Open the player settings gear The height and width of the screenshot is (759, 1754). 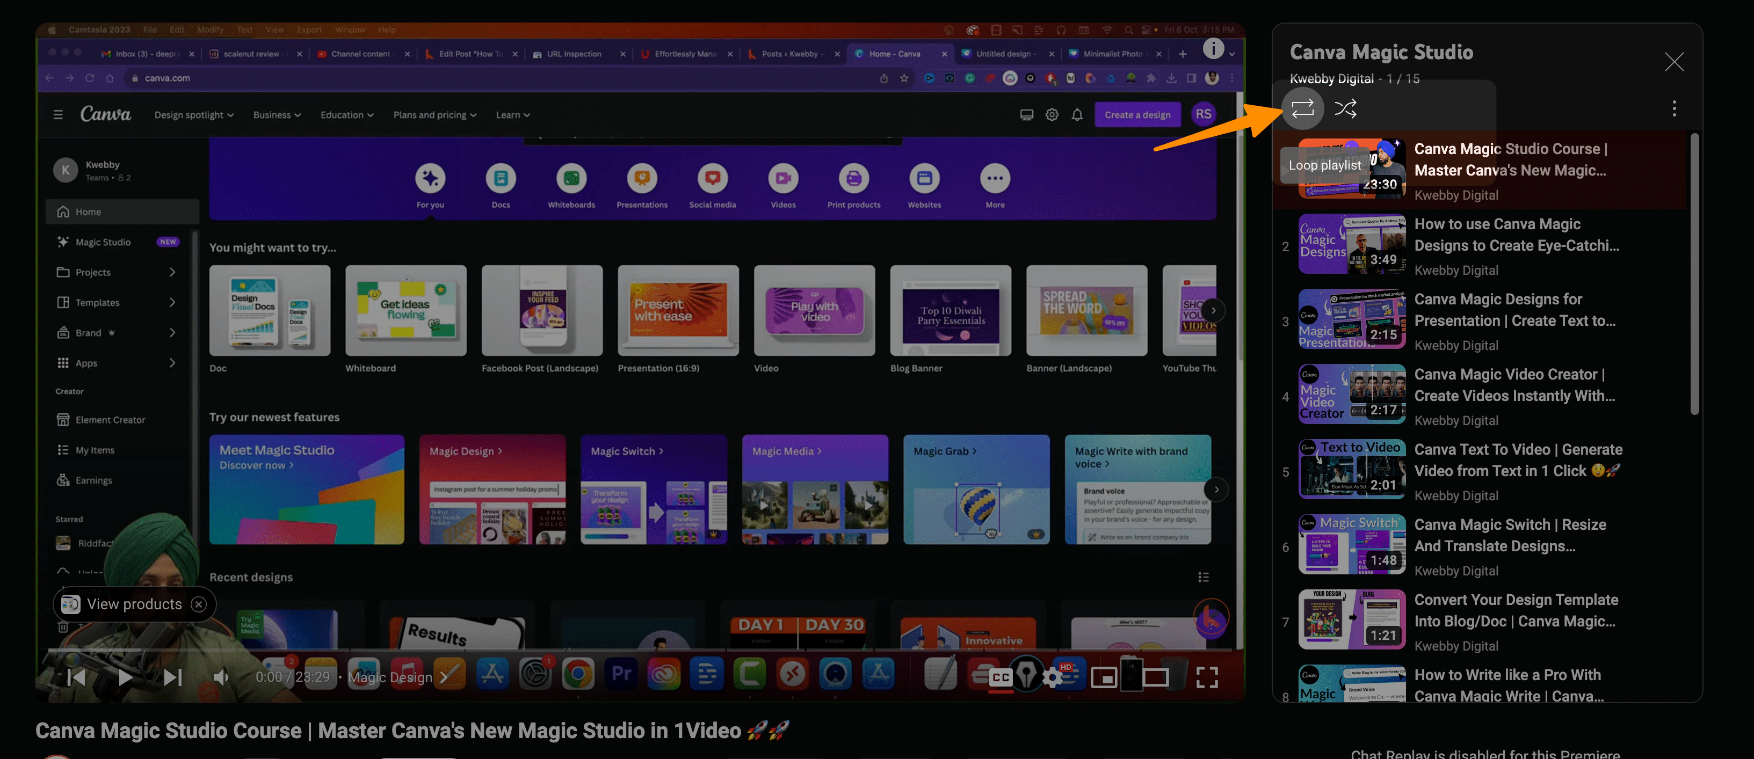tap(1053, 677)
